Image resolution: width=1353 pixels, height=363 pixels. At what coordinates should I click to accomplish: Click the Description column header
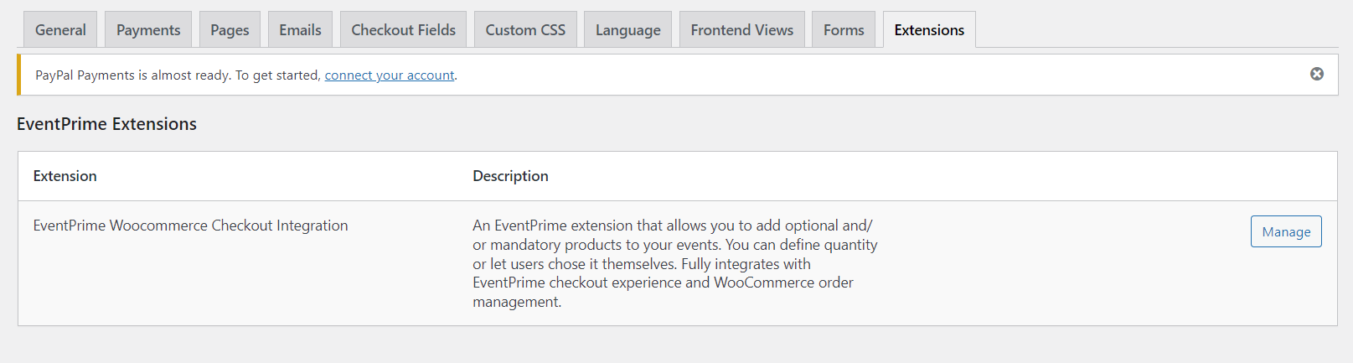tap(510, 176)
